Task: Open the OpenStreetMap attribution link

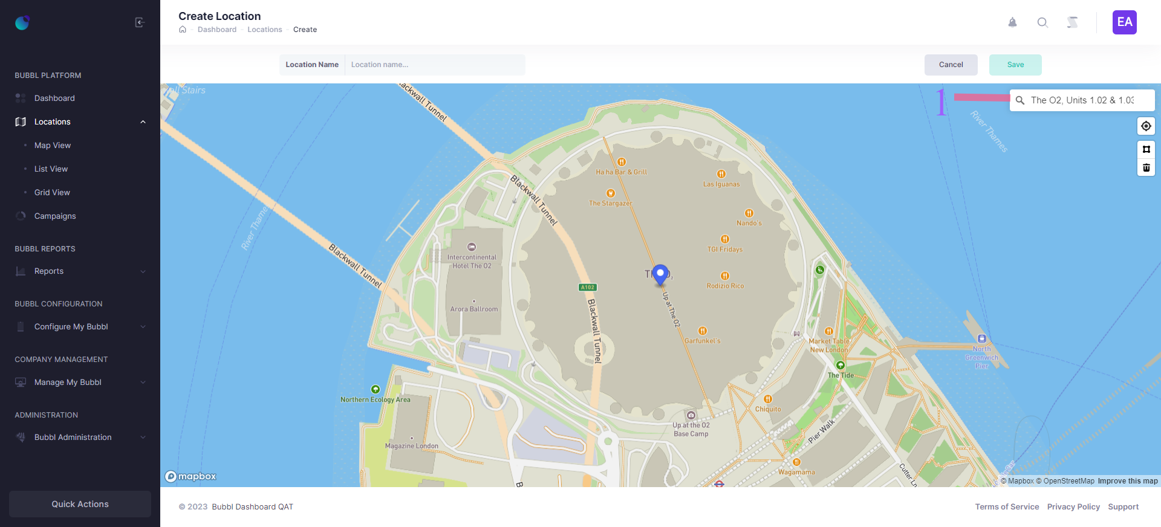Action: coord(1065,481)
